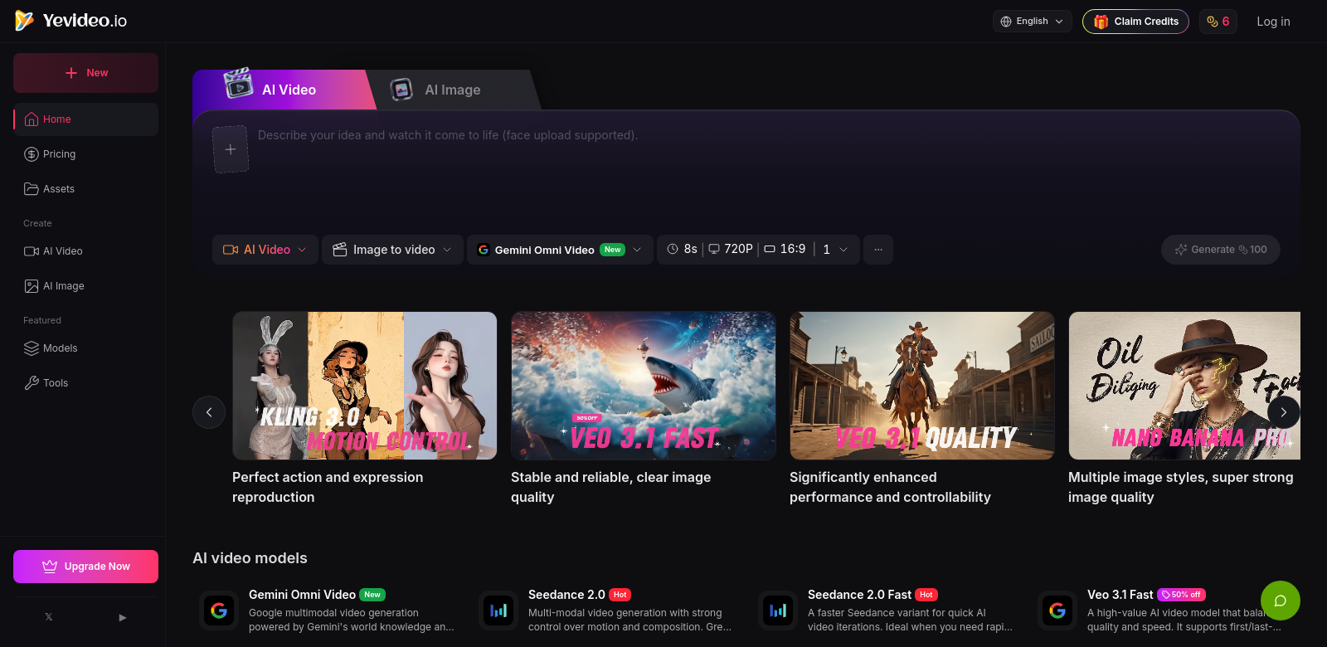Open the green chat support bubble
Screen dimensions: 1327x647
coord(1280,601)
